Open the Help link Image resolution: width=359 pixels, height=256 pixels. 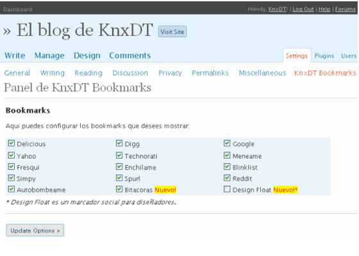(x=324, y=9)
